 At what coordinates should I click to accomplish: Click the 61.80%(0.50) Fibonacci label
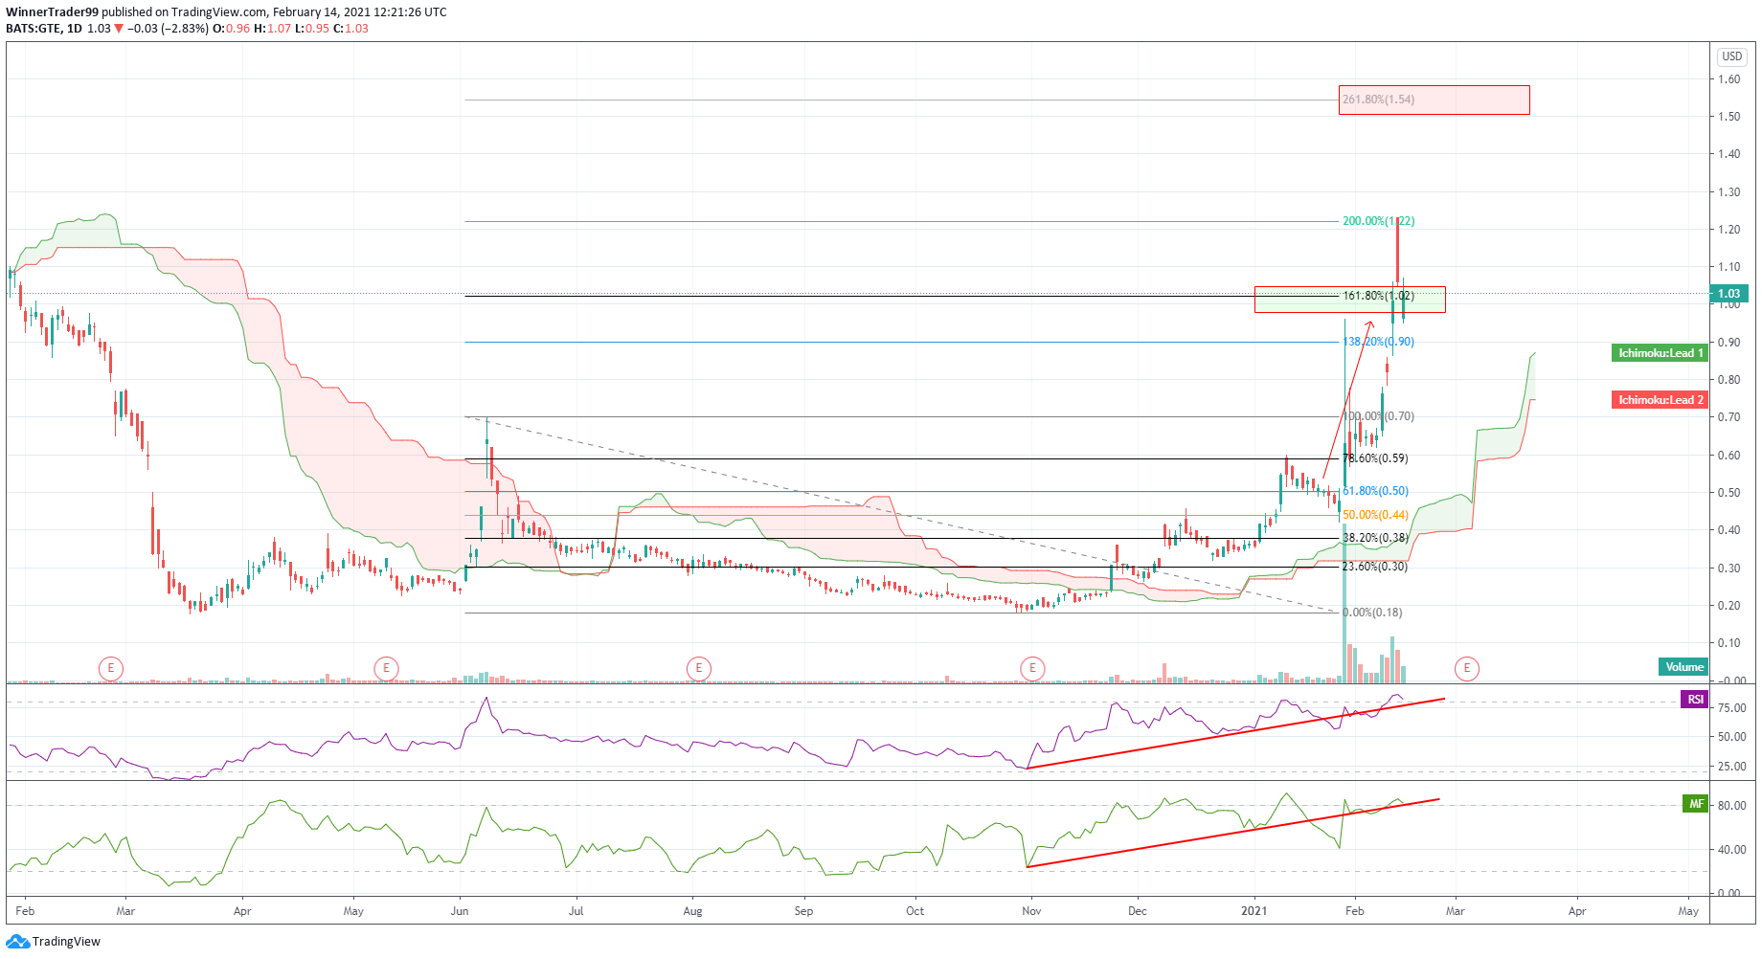tap(1375, 491)
